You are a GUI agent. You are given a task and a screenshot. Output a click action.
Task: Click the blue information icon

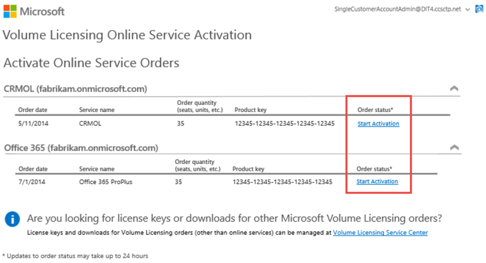pyautogui.click(x=12, y=220)
